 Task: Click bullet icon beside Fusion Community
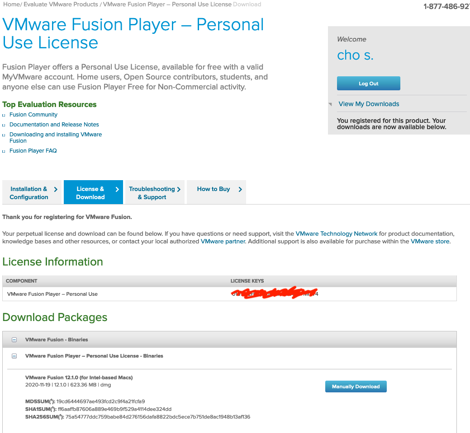coord(4,115)
